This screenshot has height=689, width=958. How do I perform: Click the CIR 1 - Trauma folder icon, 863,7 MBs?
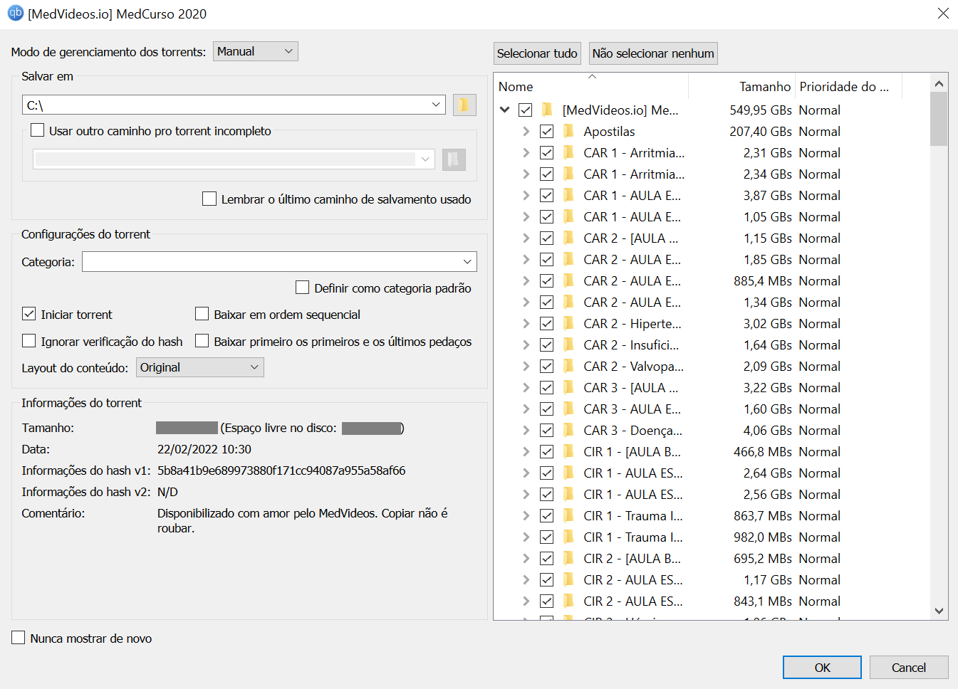click(568, 516)
